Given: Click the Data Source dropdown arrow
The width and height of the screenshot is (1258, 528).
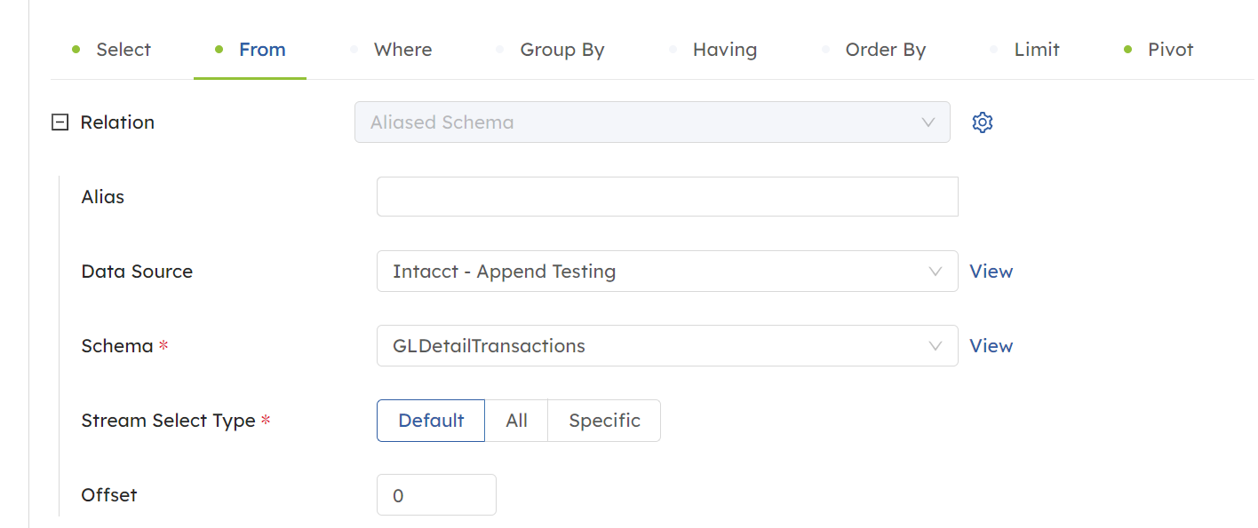Looking at the screenshot, I should coord(935,271).
